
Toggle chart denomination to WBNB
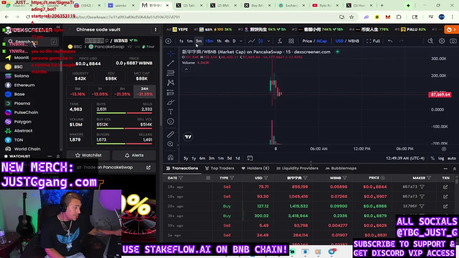(x=353, y=41)
